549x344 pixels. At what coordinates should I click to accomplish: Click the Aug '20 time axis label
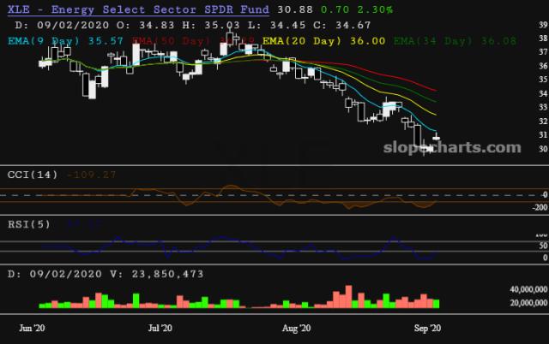tap(296, 329)
